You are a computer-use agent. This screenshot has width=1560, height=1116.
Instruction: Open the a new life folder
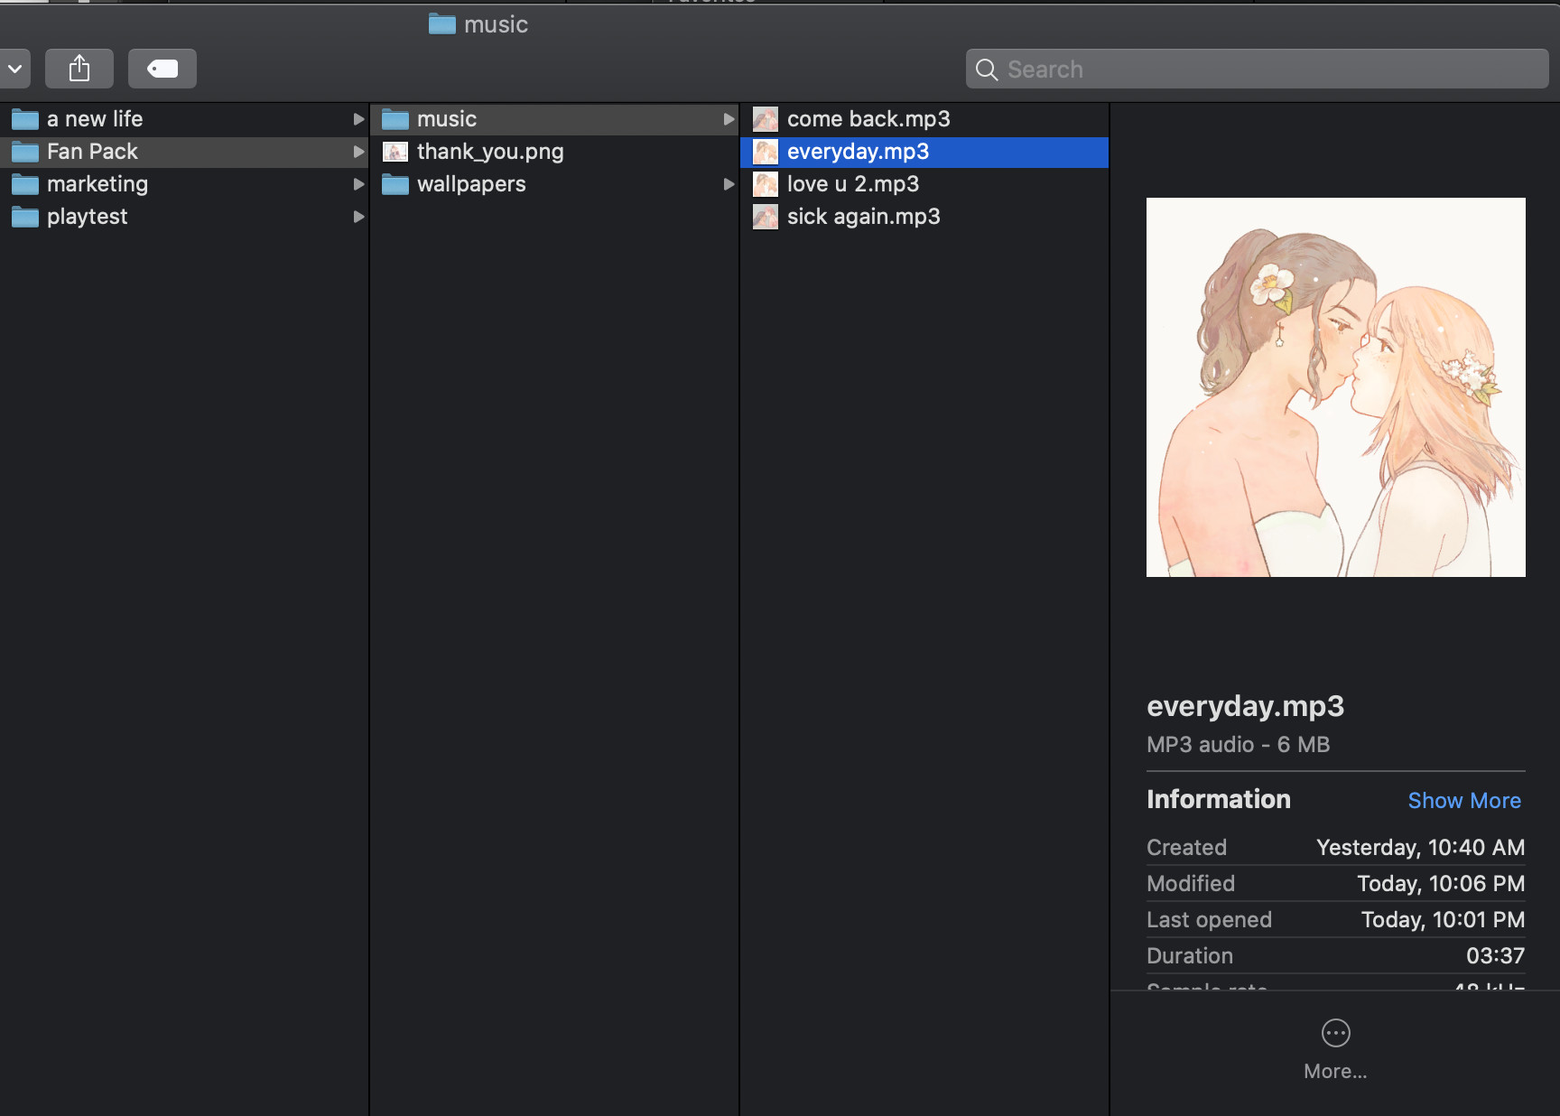click(95, 118)
